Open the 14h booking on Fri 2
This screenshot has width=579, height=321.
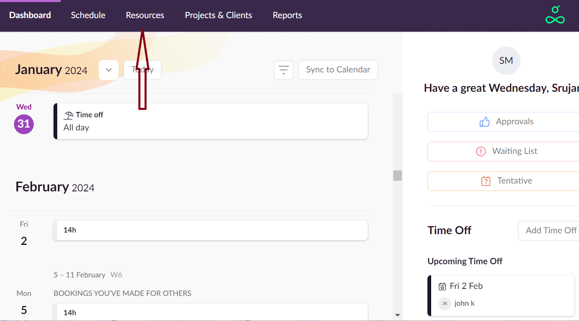pos(210,230)
